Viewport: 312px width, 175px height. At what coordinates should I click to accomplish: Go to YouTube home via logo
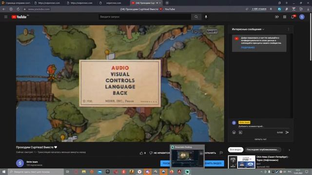(19, 17)
